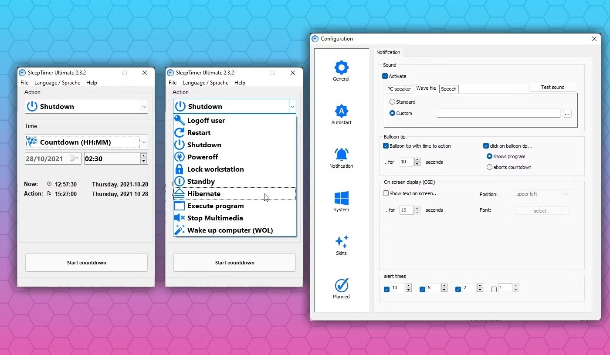
Task: Open Planned checkmark icon
Action: 341,285
